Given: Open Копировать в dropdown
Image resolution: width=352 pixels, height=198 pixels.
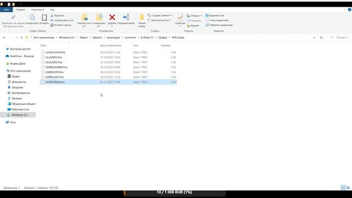Looking at the screenshot, I should click(x=99, y=21).
